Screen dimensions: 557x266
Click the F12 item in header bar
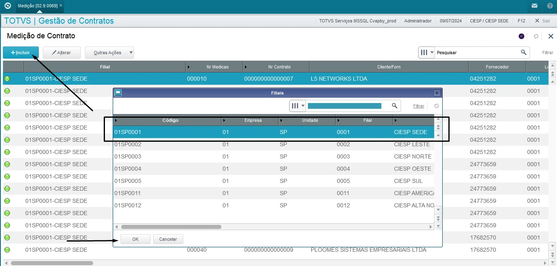(521, 21)
